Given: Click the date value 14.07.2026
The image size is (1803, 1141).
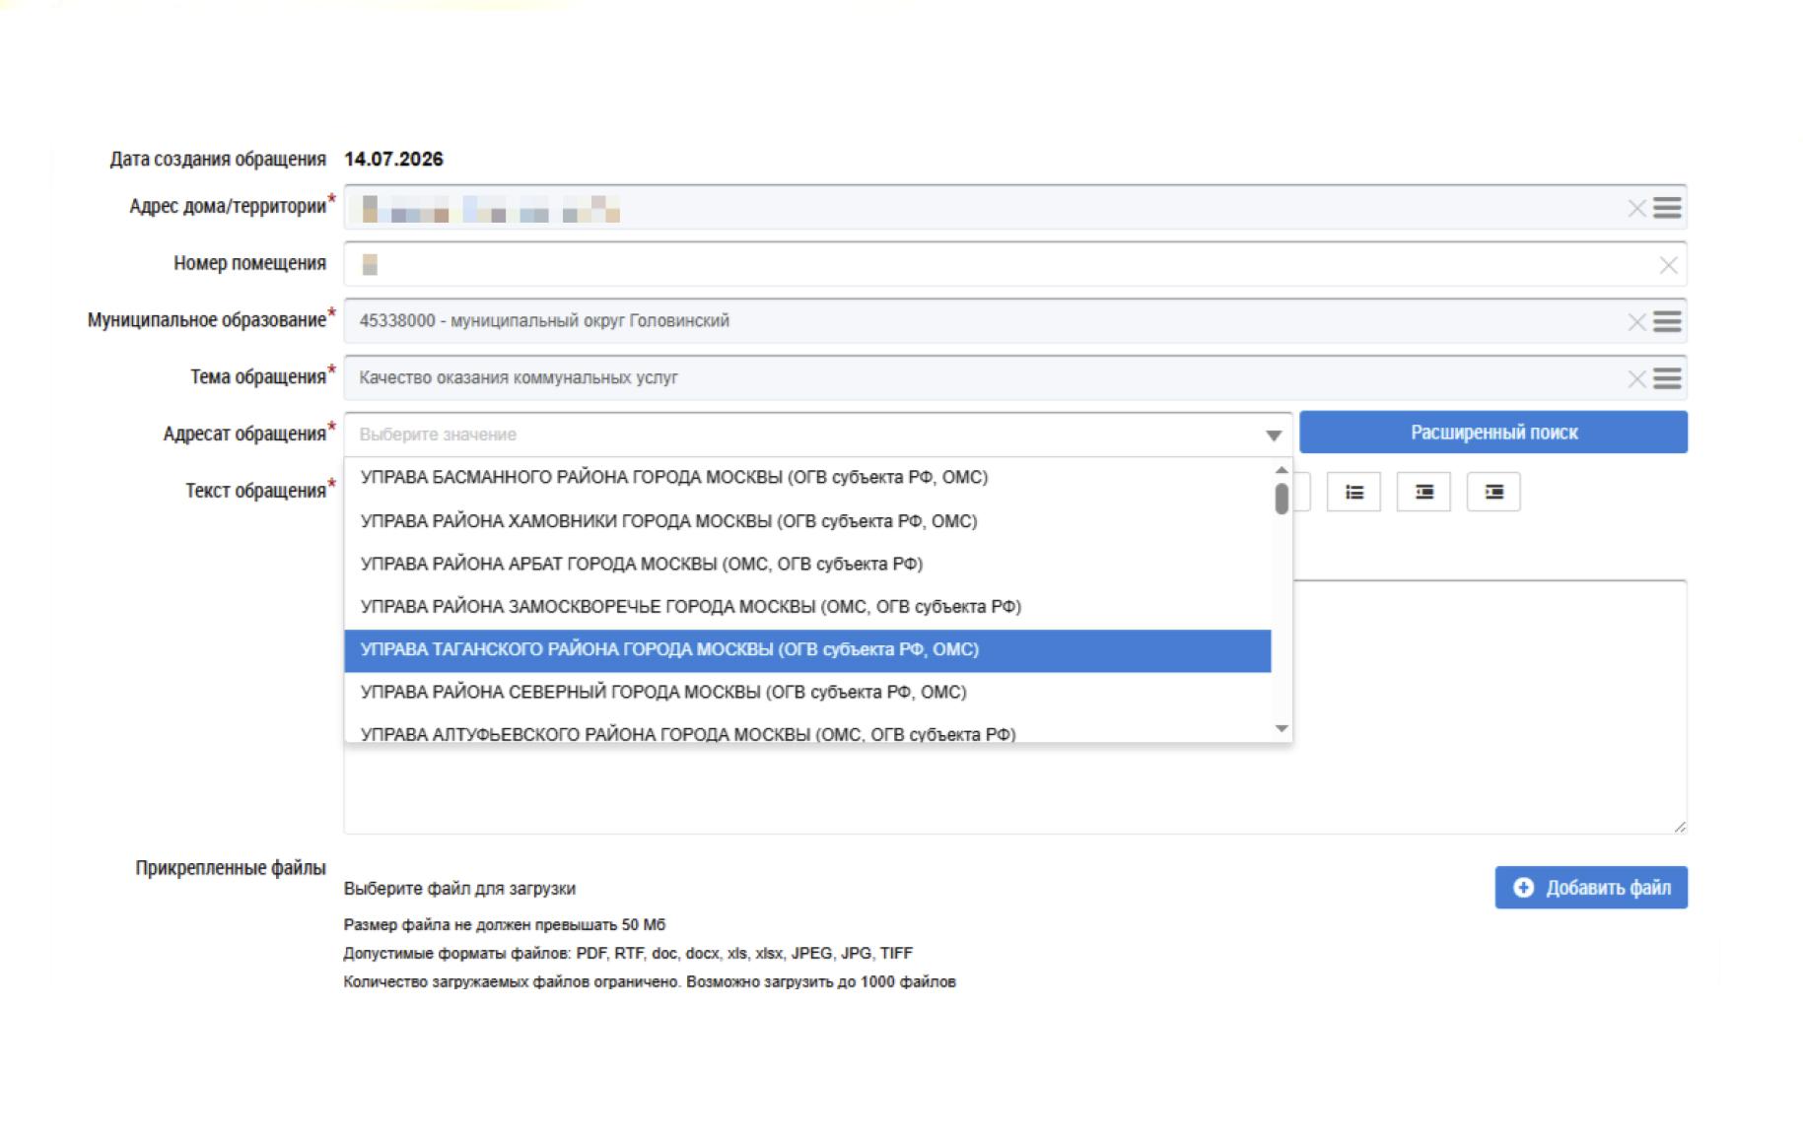Looking at the screenshot, I should tap(393, 160).
